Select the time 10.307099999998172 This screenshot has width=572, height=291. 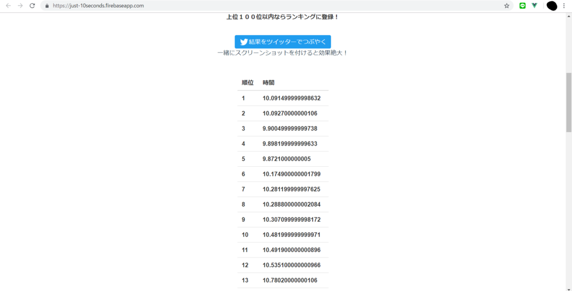pyautogui.click(x=292, y=220)
